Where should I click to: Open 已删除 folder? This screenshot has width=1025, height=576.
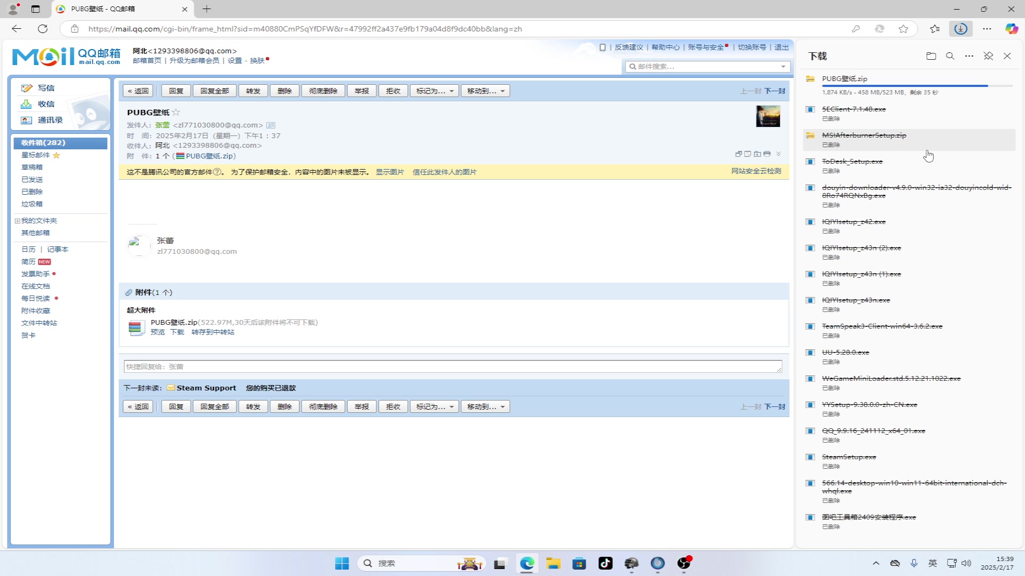click(x=32, y=192)
